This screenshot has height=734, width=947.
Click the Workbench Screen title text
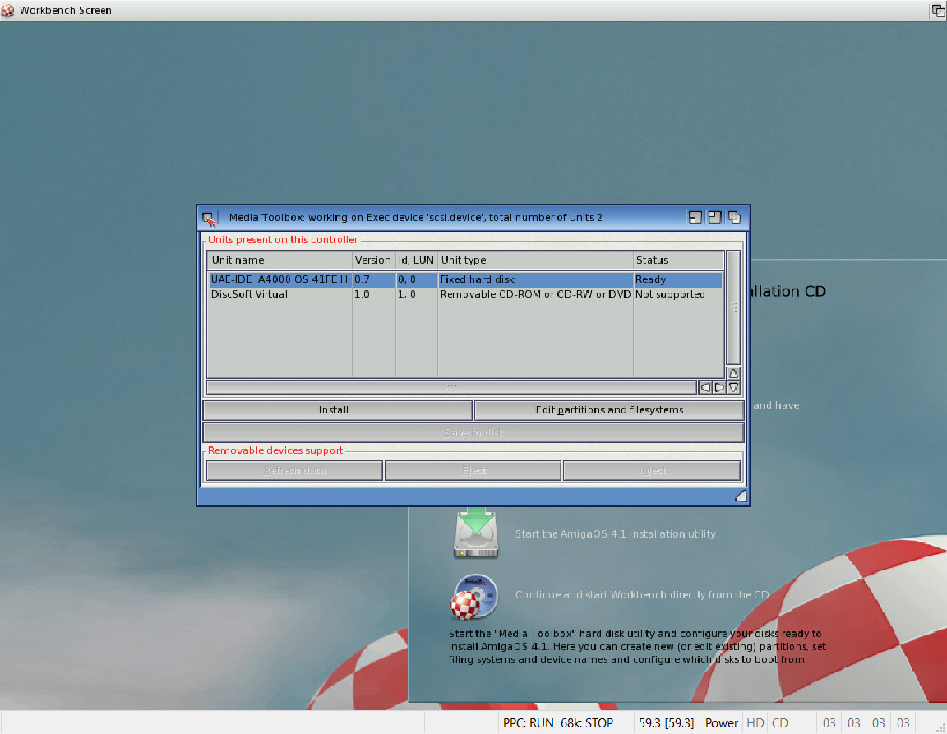point(66,10)
